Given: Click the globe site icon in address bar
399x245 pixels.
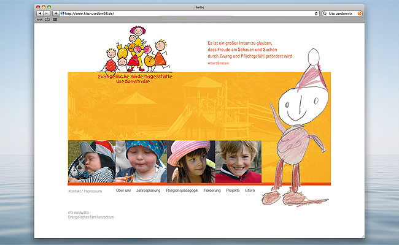Looking at the screenshot, I should 63,13.
